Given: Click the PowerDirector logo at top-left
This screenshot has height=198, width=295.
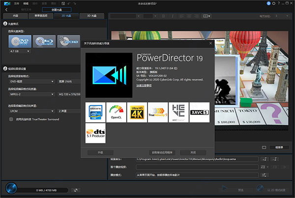Looking at the screenshot, I should (7, 3).
